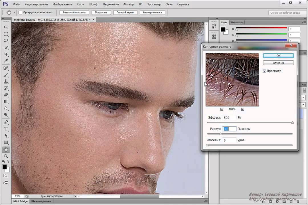
Task: Expand the icon panel dock
Action: pos(217,19)
